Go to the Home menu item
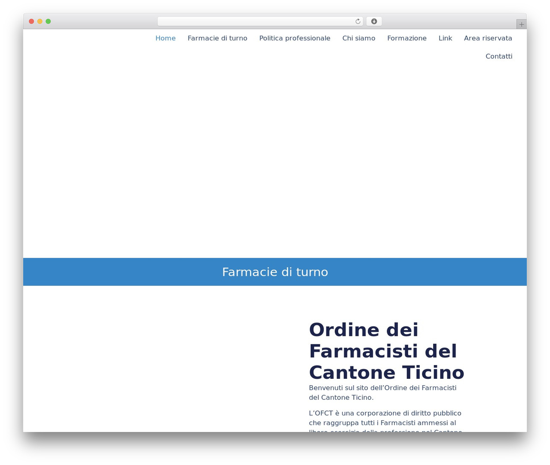 (165, 38)
